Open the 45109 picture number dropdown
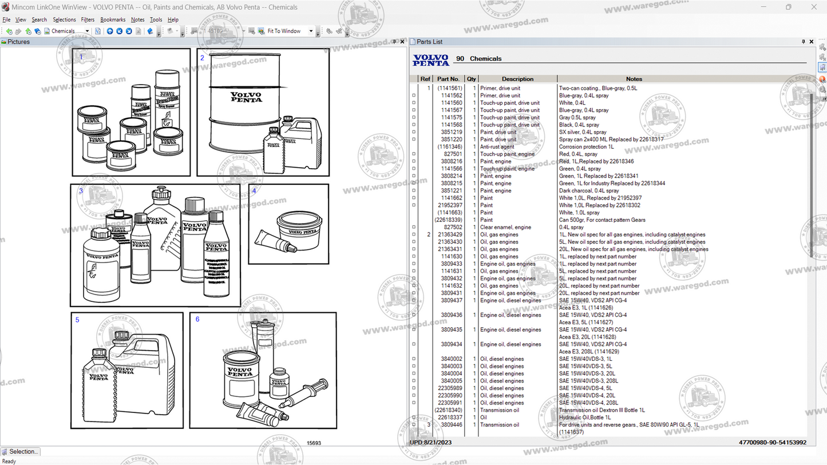Screen dimensions: 827x465 click(x=243, y=31)
